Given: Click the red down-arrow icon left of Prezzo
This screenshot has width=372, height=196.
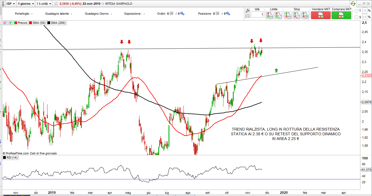Looking at the screenshot, I should pyautogui.click(x=5, y=23).
